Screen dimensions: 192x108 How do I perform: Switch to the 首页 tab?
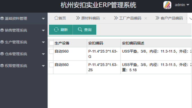point(60,18)
